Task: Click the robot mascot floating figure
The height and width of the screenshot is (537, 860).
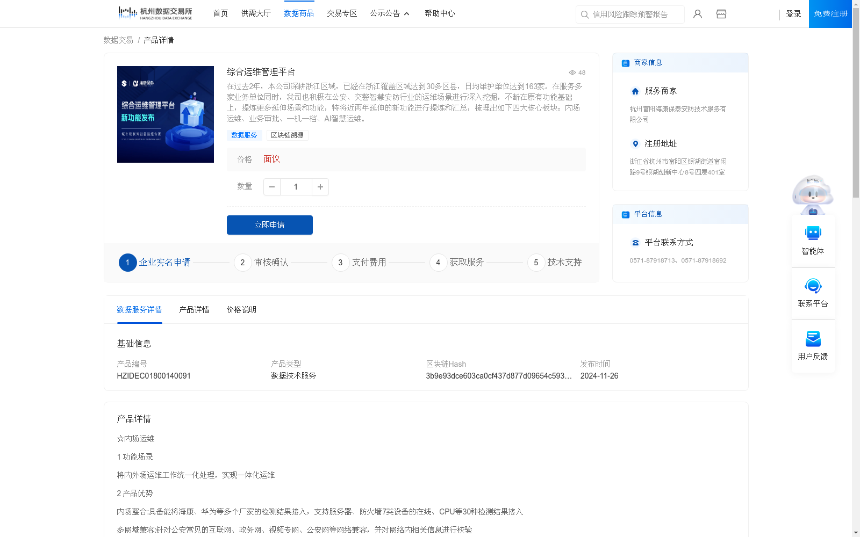Action: coord(813,194)
